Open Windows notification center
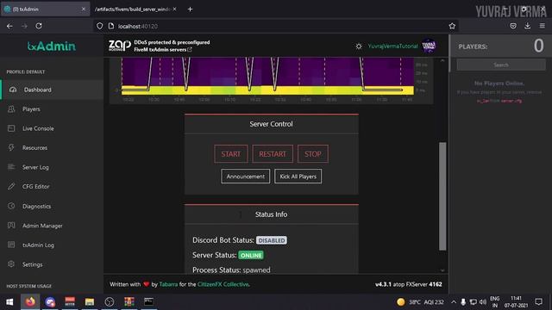This screenshot has width=552, height=310. (538, 302)
